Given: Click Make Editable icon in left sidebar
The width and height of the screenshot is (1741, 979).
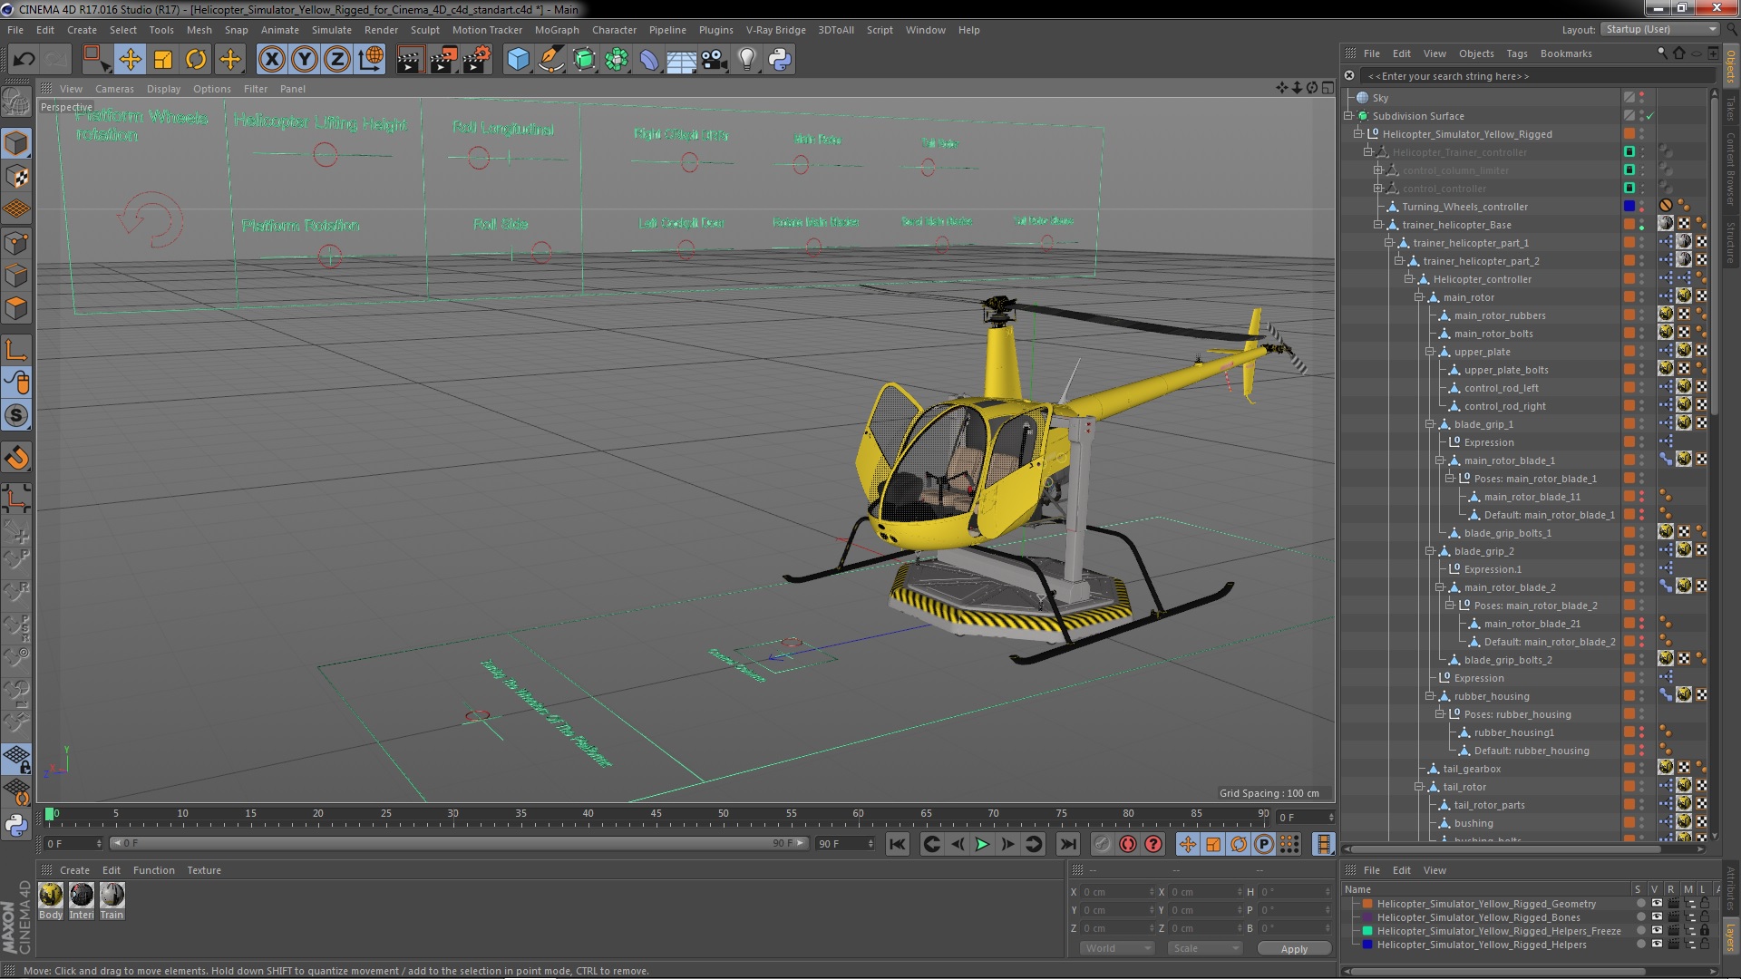Looking at the screenshot, I should tap(16, 102).
